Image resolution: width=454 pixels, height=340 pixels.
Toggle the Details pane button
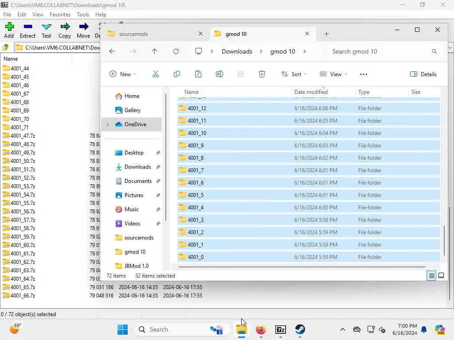[x=423, y=74]
